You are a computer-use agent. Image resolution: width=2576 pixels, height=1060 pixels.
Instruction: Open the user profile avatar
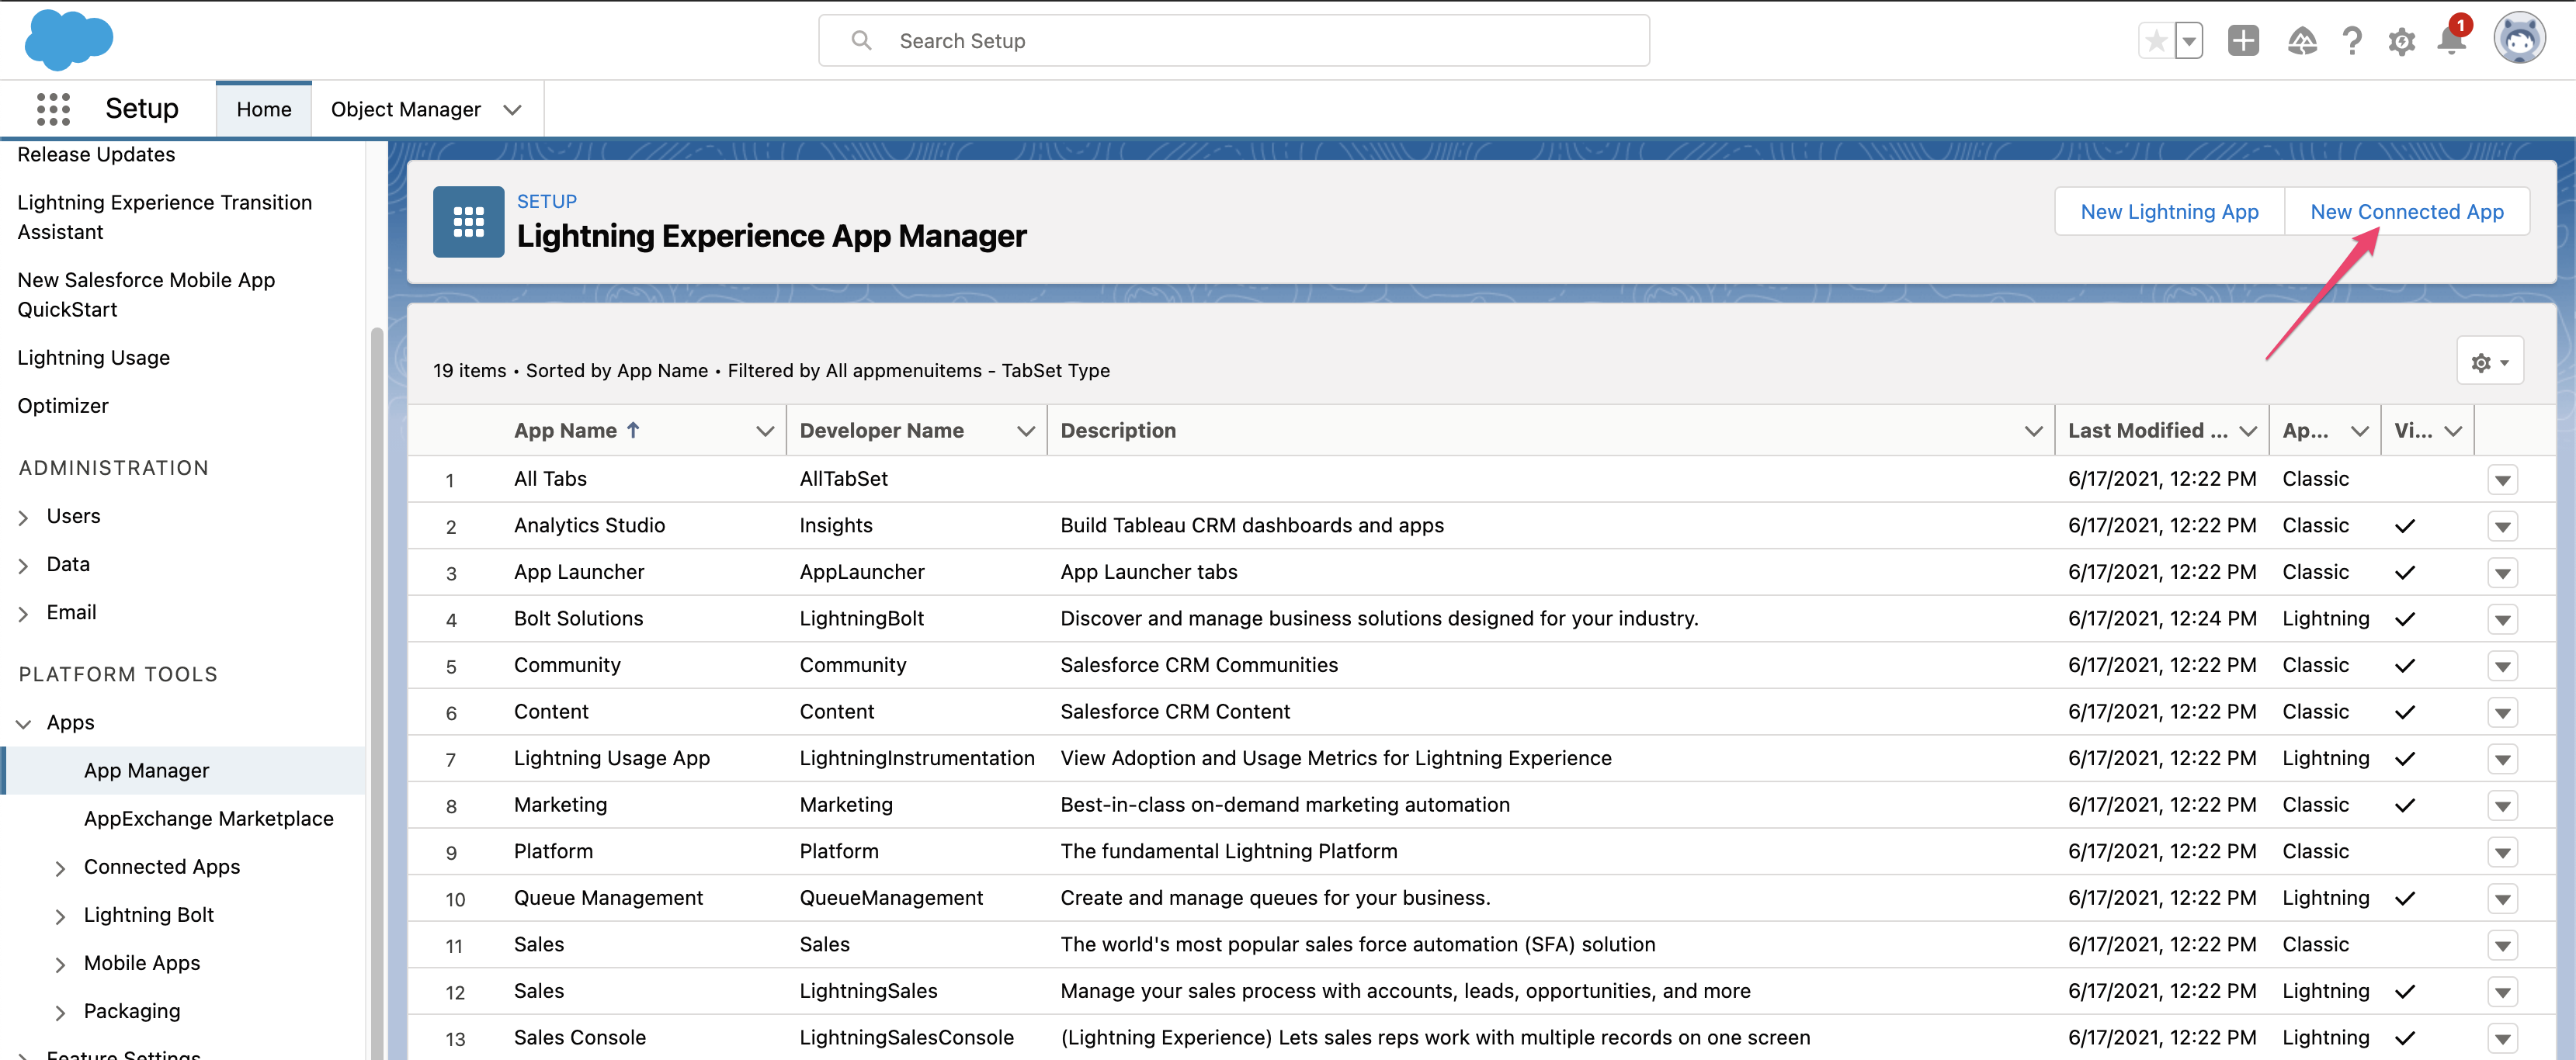point(2519,40)
